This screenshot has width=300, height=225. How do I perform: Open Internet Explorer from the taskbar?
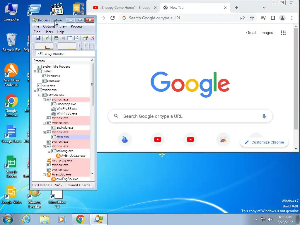point(26,219)
